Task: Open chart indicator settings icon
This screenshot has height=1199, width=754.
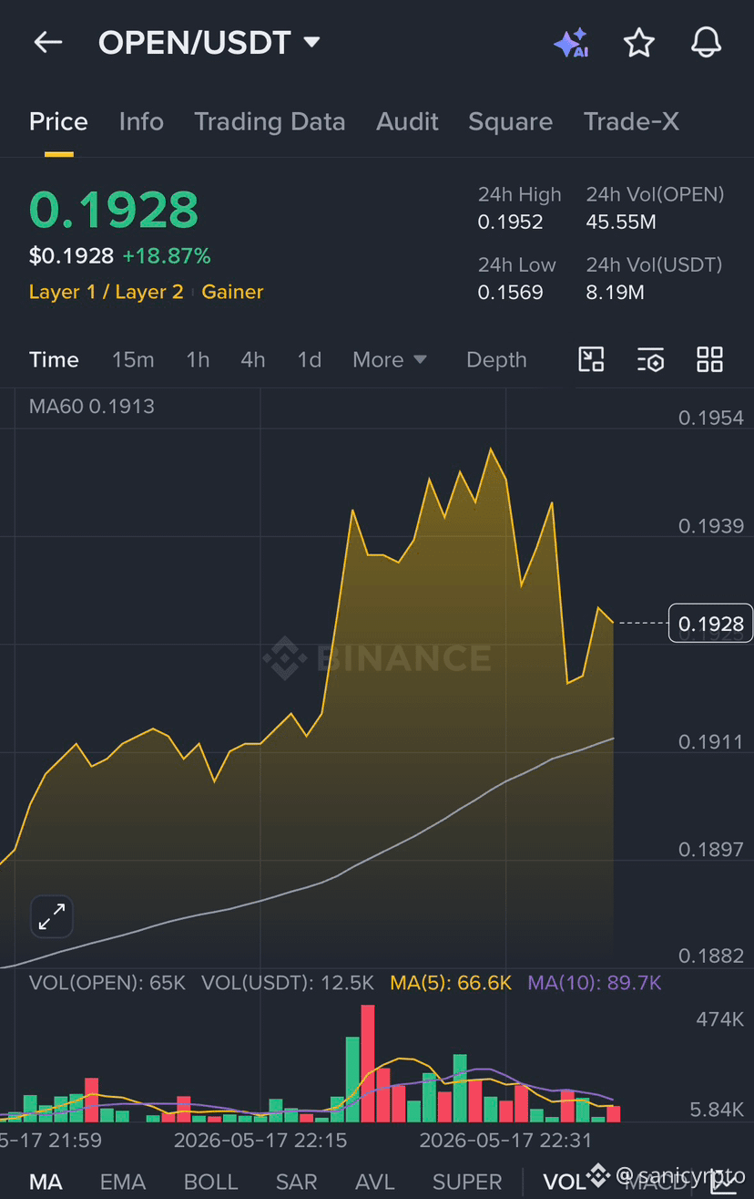Action: 650,360
